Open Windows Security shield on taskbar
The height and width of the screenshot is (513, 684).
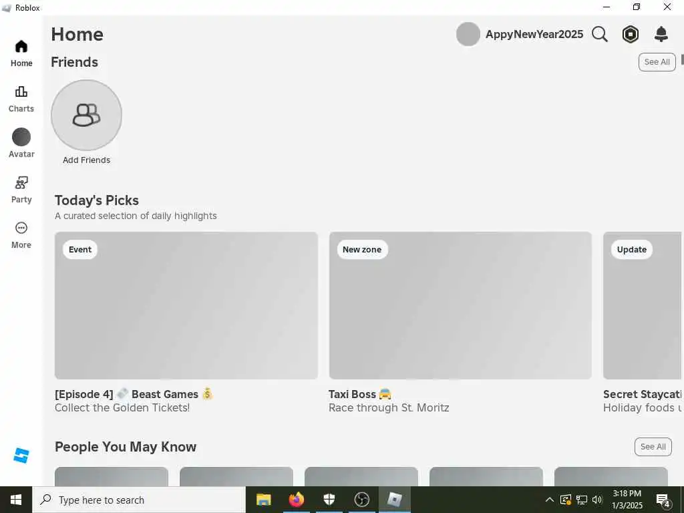click(329, 500)
